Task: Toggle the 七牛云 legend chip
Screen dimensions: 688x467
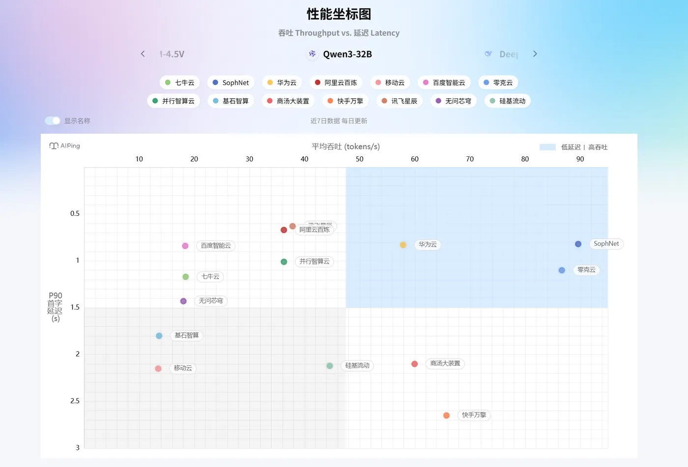Action: [x=179, y=83]
